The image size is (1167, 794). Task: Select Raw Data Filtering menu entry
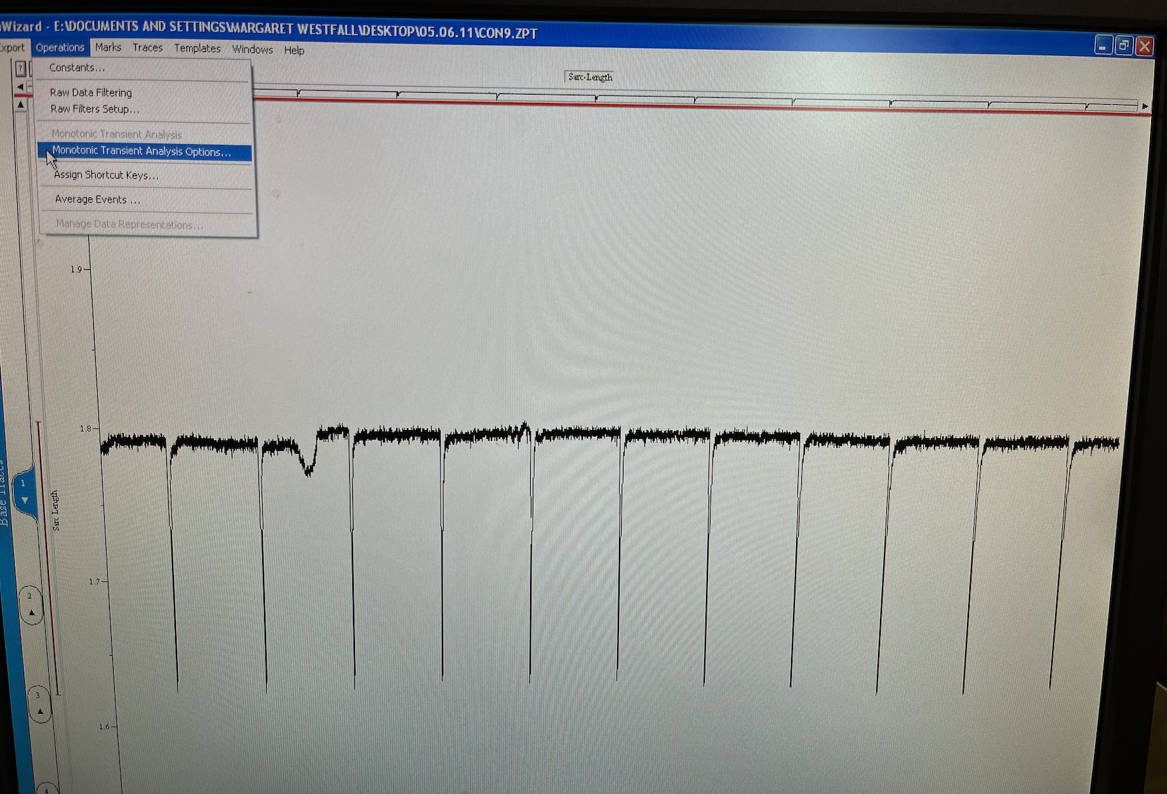tap(91, 93)
